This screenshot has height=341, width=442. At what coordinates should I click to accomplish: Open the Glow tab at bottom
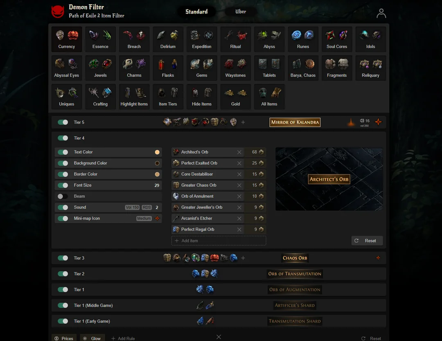coord(92,338)
